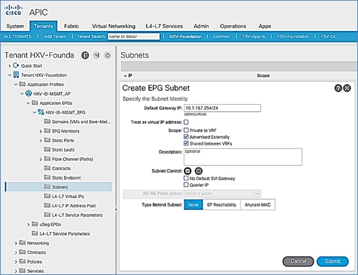The height and width of the screenshot is (275, 358).
Task: Click the Contracts folder icon under EPG
Action: coord(47,168)
